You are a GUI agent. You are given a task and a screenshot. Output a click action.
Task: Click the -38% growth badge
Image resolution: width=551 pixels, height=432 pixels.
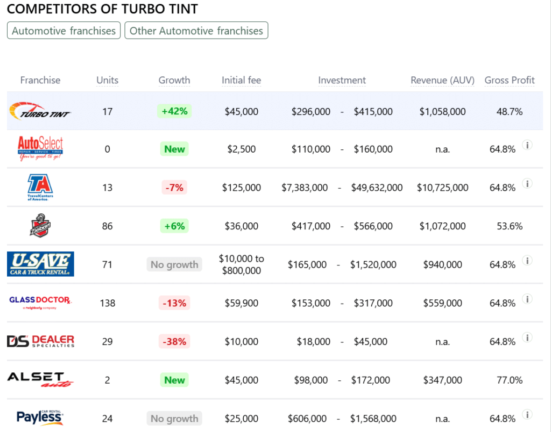click(x=174, y=341)
